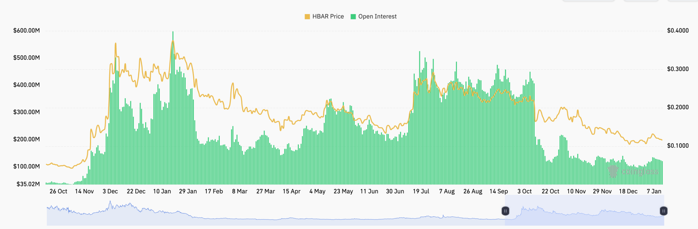Click the 18 Dec date label

point(628,191)
